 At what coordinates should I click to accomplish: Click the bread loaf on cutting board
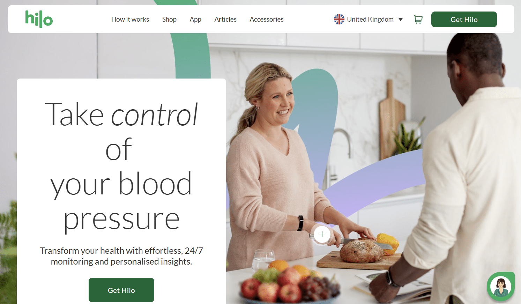click(362, 251)
